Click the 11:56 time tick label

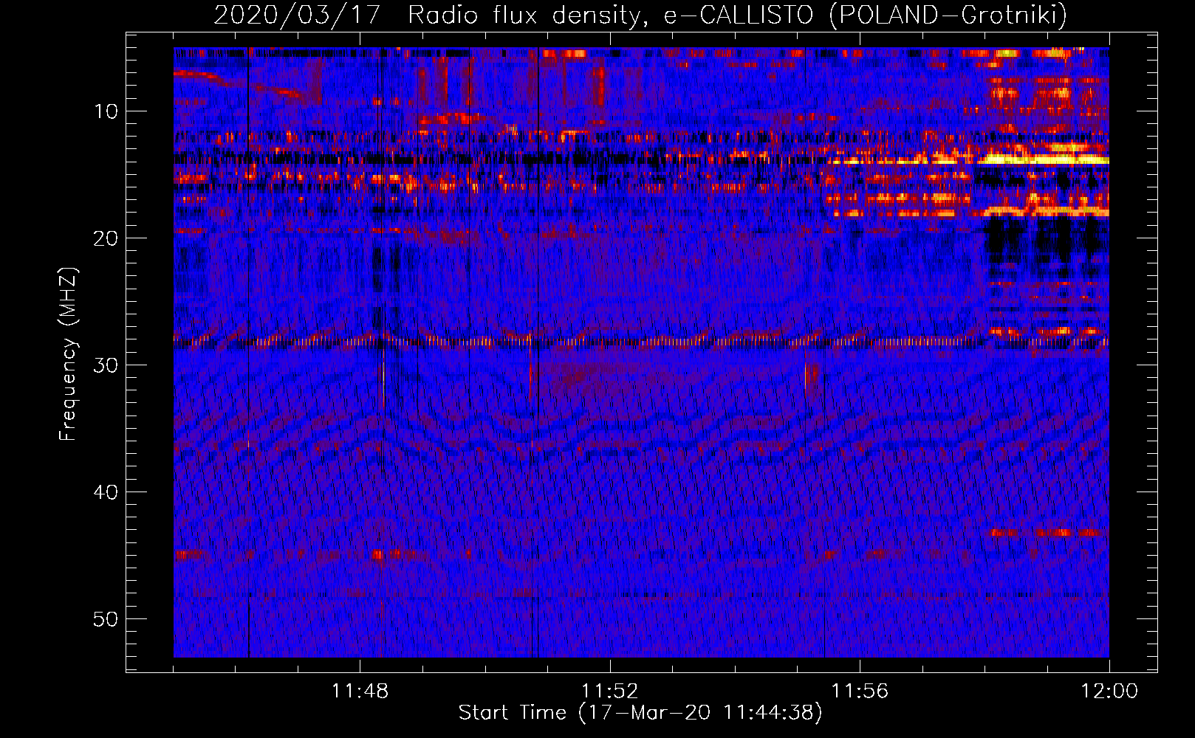(860, 692)
